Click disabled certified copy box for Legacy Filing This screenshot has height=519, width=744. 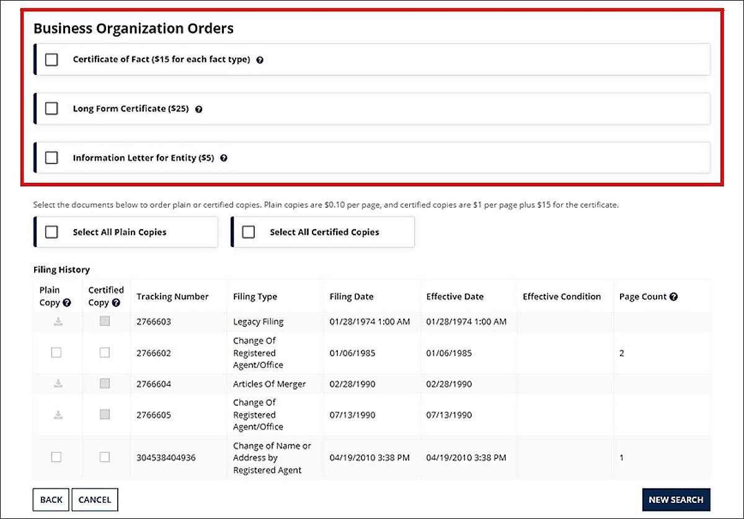105,321
